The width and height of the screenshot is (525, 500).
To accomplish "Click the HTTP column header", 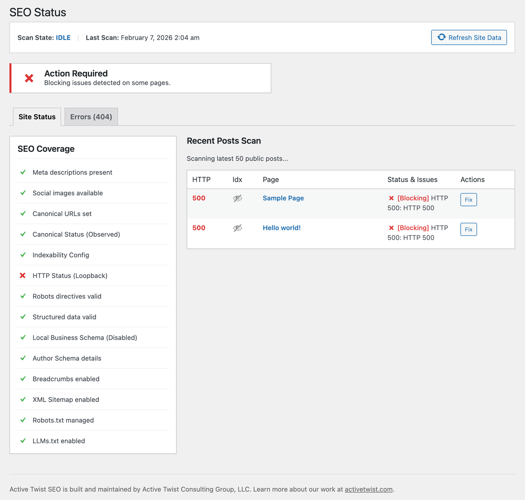I will coord(201,180).
